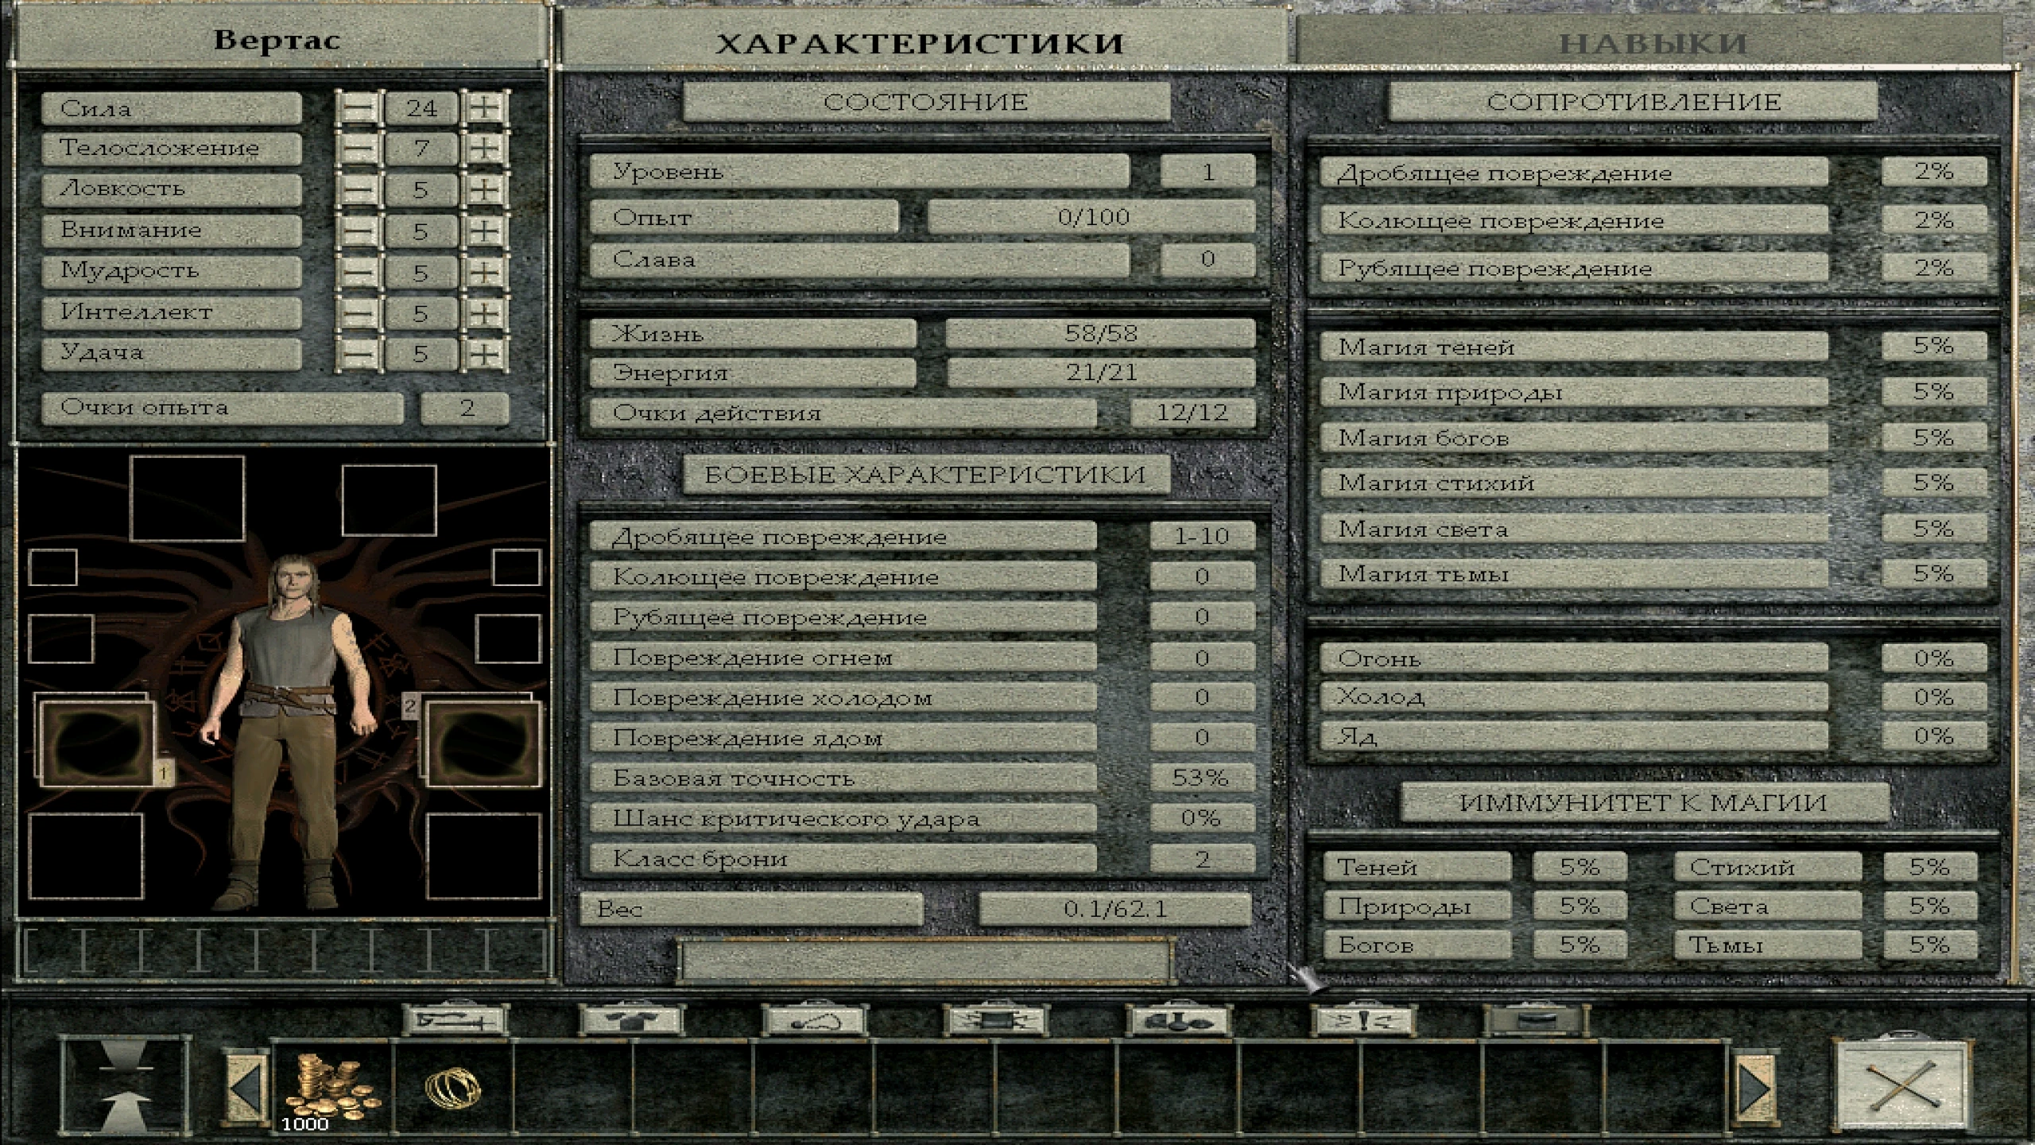Pick the golden ring in inventory
2035x1145 pixels.
pyautogui.click(x=453, y=1088)
